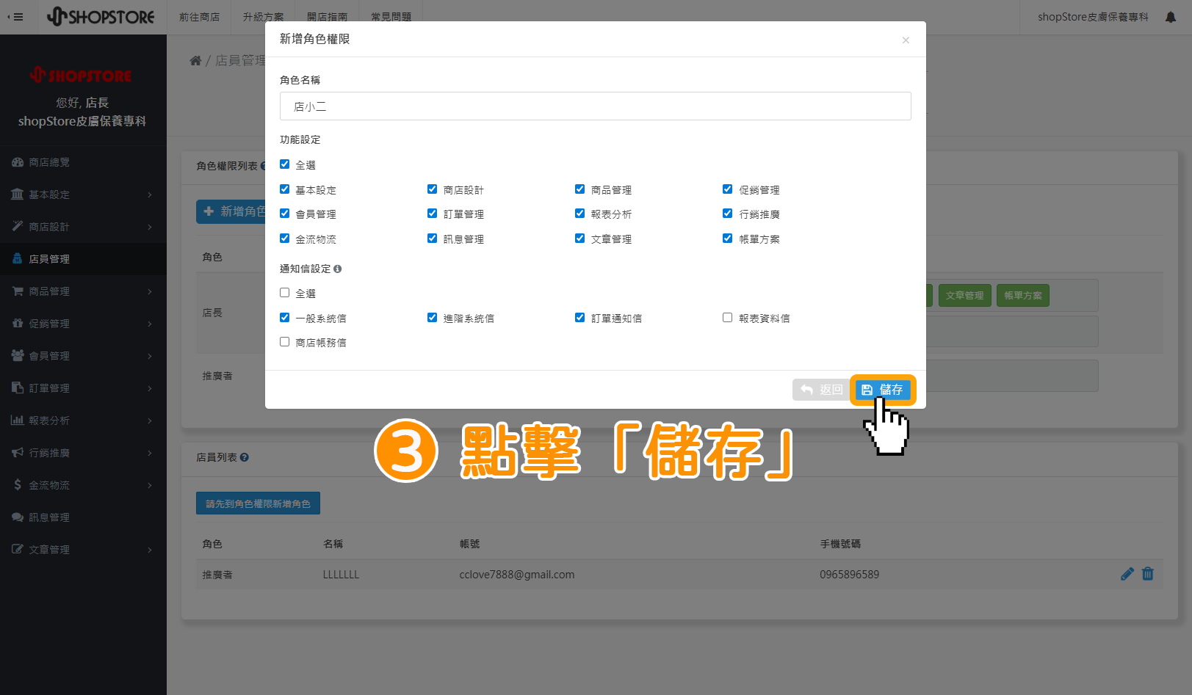Expand the 金流物流 sidebar chevron
Image resolution: width=1192 pixels, height=695 pixels.
pyautogui.click(x=150, y=485)
